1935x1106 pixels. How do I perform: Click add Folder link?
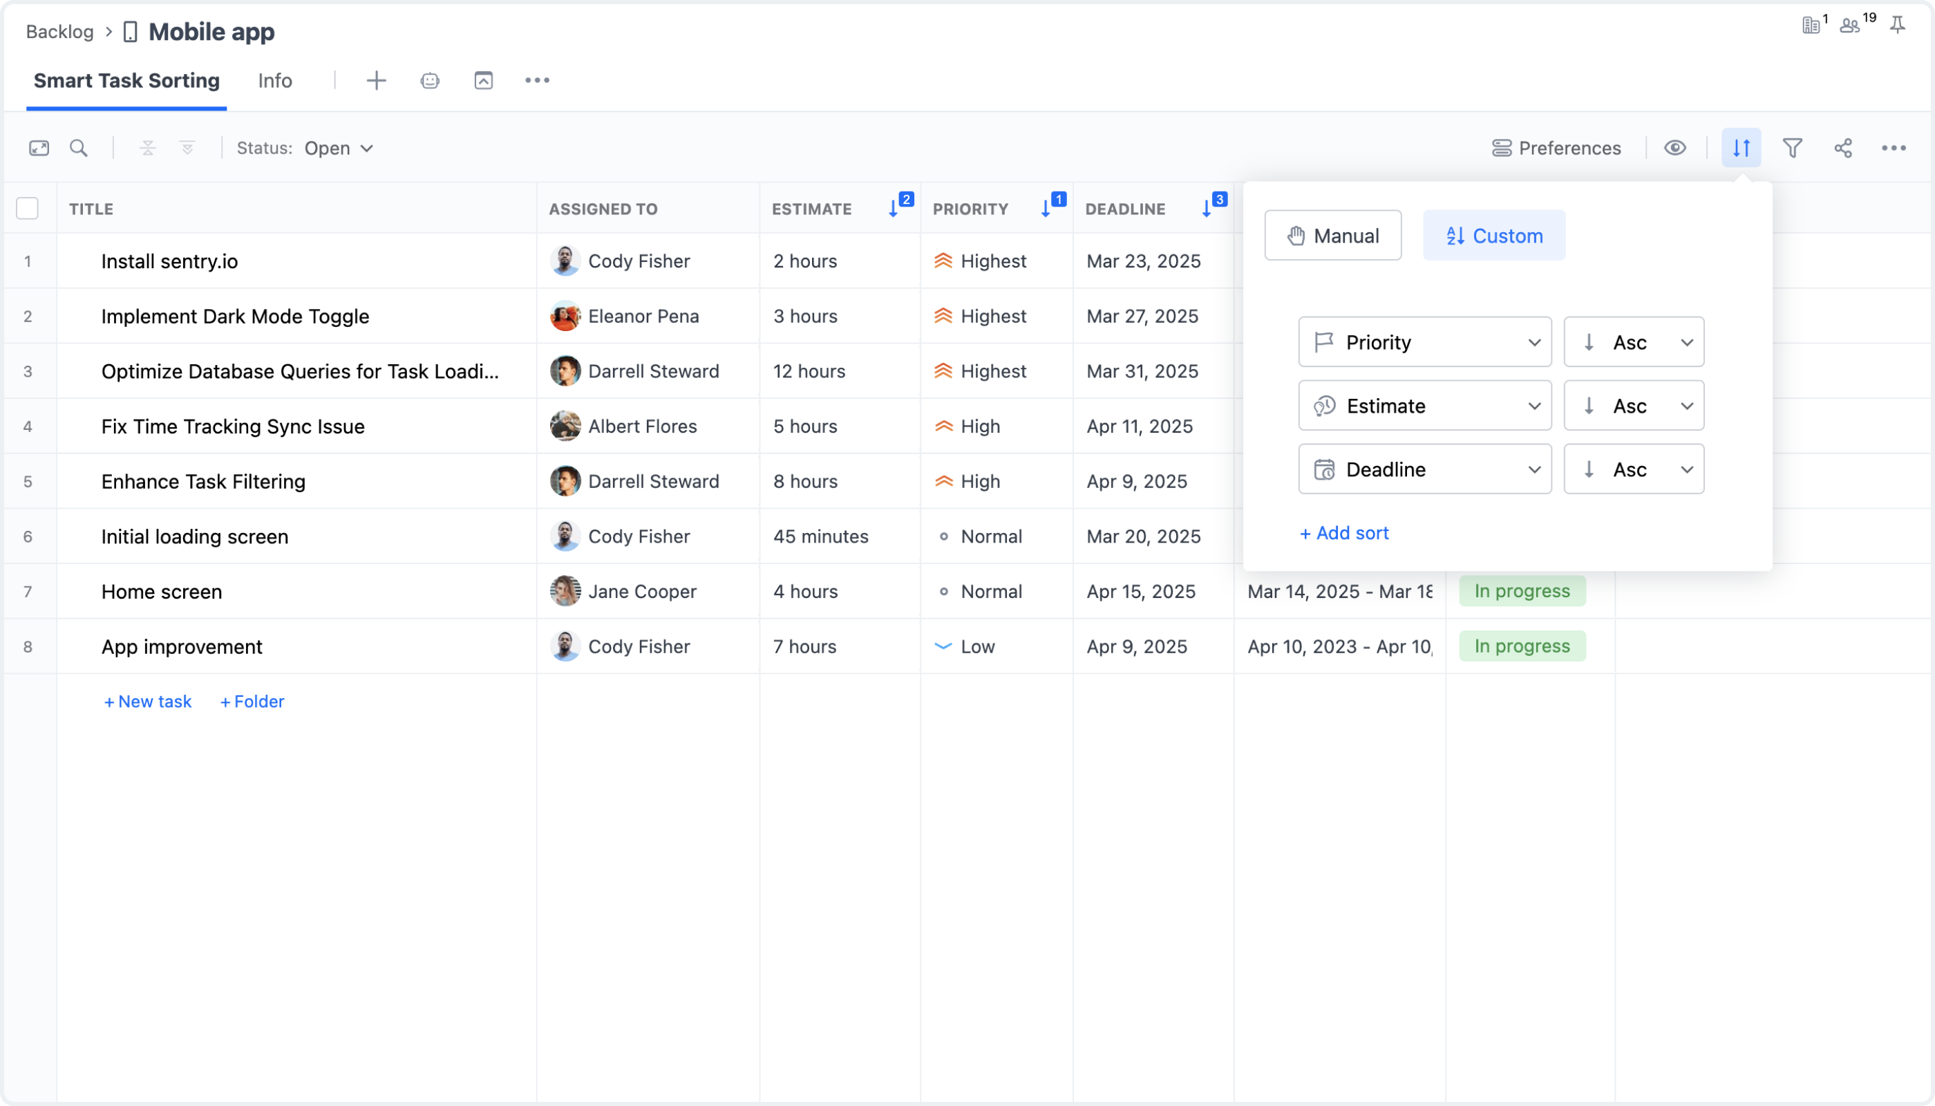pos(252,702)
